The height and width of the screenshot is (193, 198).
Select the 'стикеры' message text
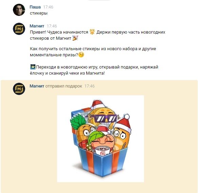click(x=39, y=13)
